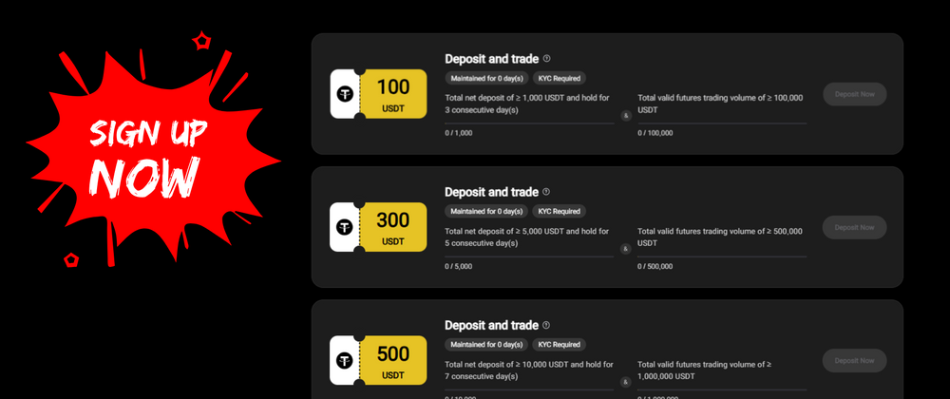
Task: Click the ampersand icon in the 300 USDT card
Action: [625, 249]
